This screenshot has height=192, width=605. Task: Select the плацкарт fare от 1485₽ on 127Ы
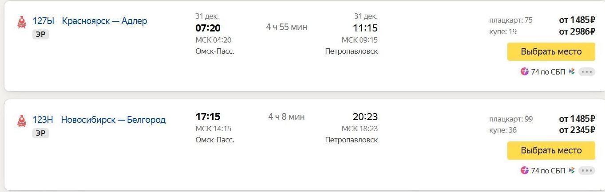tap(577, 20)
